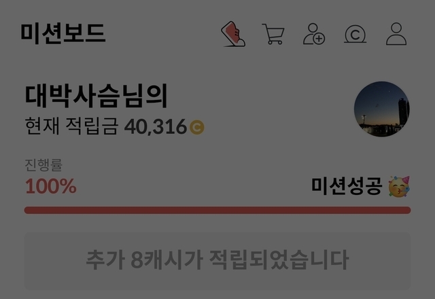Click the circular night-sky profile photo

point(382,109)
